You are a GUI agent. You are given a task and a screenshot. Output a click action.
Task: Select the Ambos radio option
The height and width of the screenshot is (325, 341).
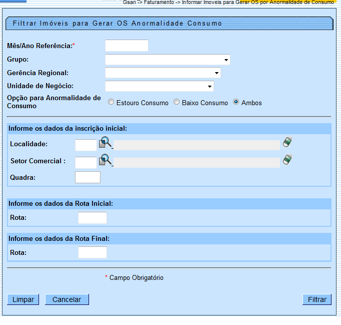tap(236, 102)
